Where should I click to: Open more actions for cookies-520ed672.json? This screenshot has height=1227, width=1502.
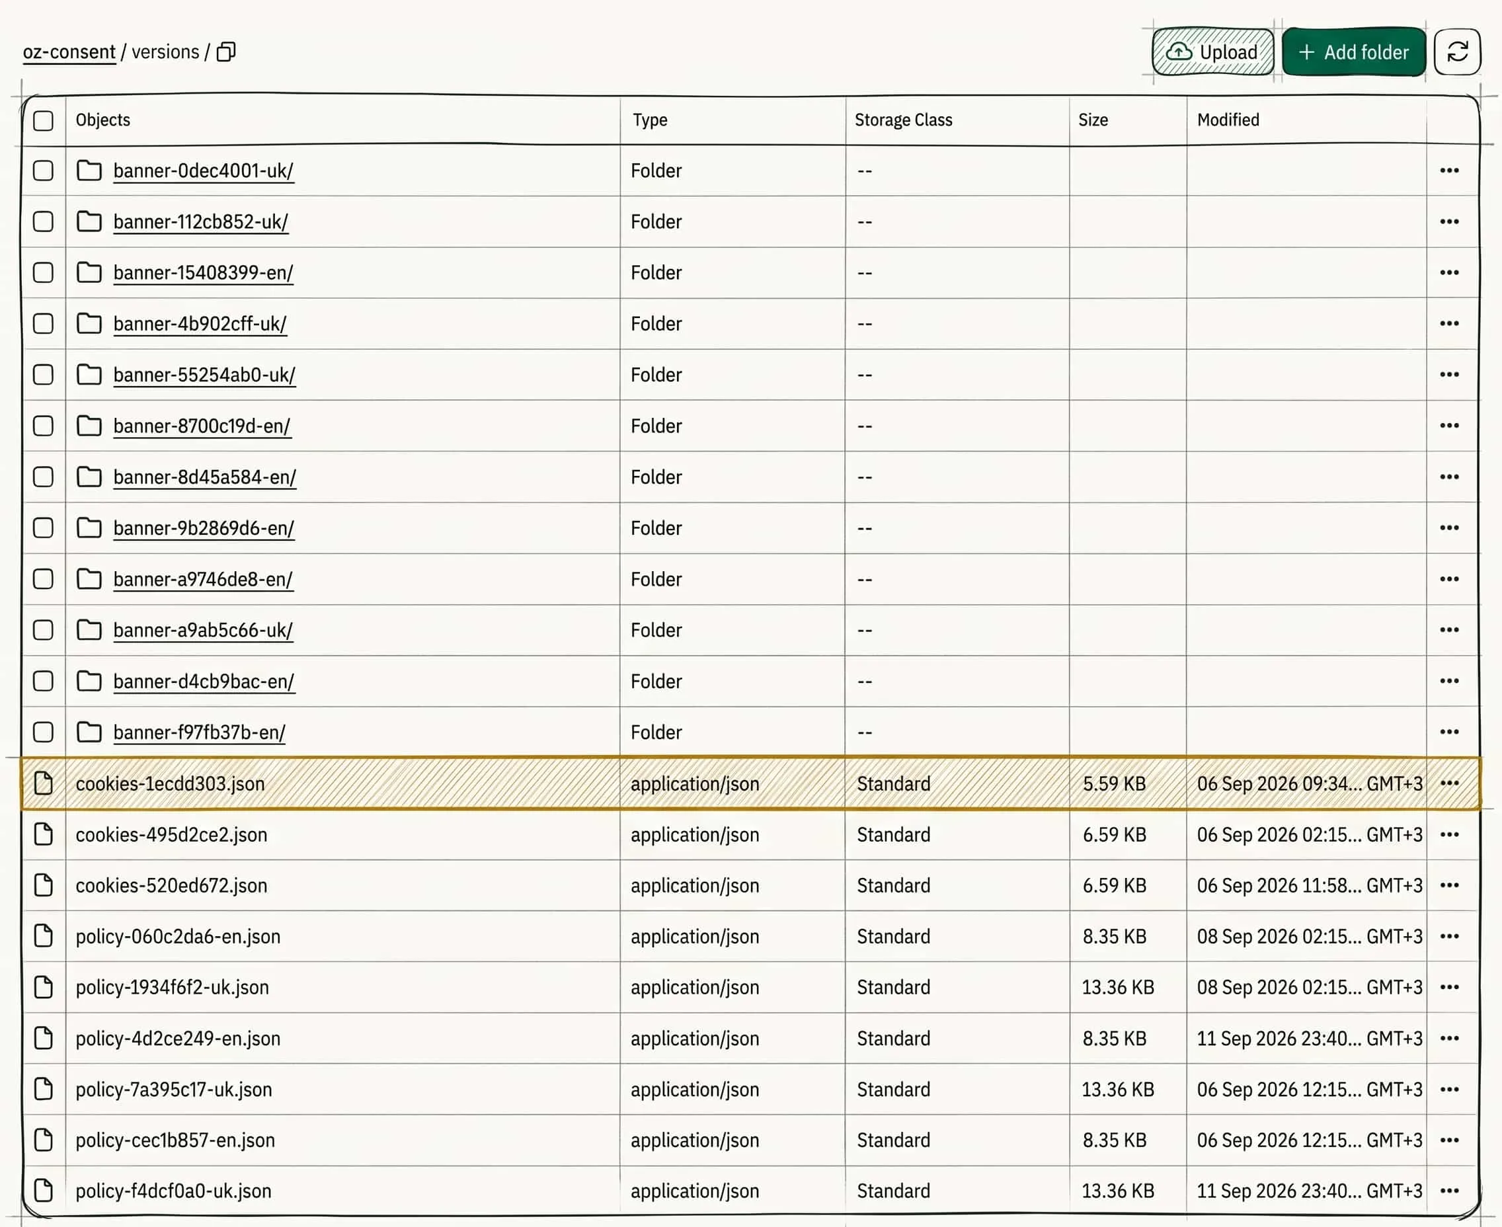tap(1449, 885)
